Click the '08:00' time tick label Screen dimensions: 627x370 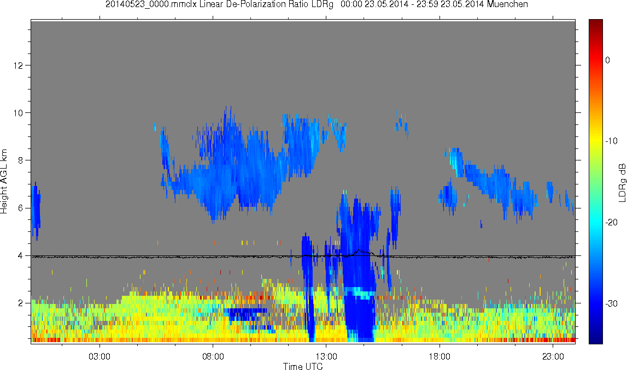[x=213, y=356]
